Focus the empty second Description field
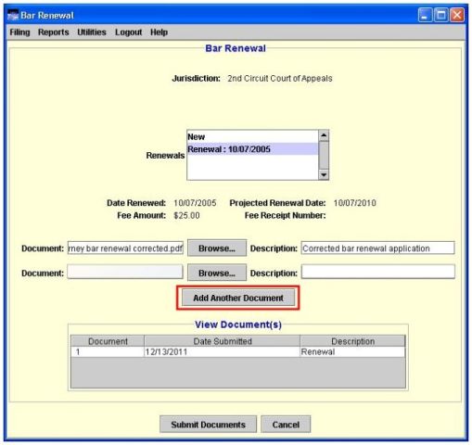Viewport: 472px width, 445px height. point(378,272)
